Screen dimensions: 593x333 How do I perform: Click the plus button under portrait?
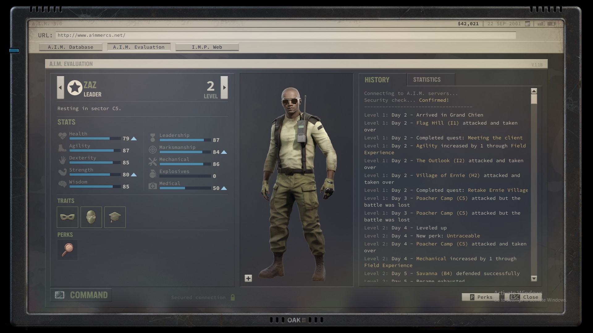pyautogui.click(x=248, y=278)
